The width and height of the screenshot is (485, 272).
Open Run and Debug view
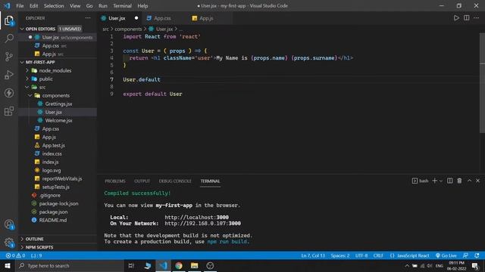click(x=9, y=75)
